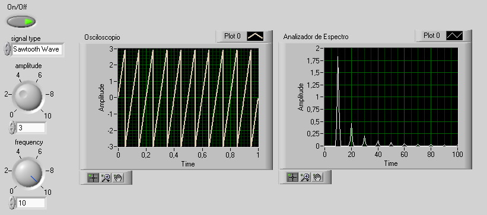Click the signal type increment/decrement arrows
The image size is (487, 215).
click(7, 49)
